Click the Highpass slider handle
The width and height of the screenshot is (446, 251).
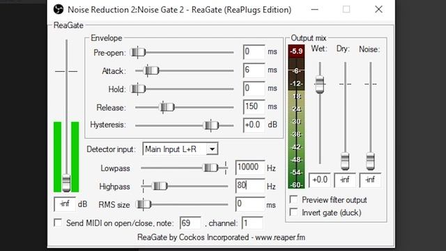pyautogui.click(x=160, y=186)
